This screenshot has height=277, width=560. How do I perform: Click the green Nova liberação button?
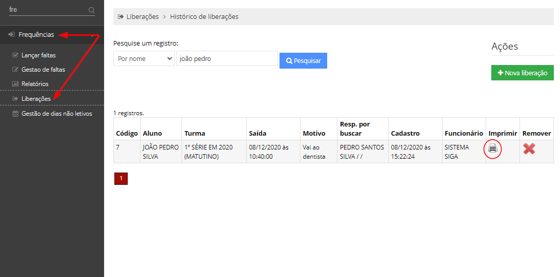[x=523, y=73]
